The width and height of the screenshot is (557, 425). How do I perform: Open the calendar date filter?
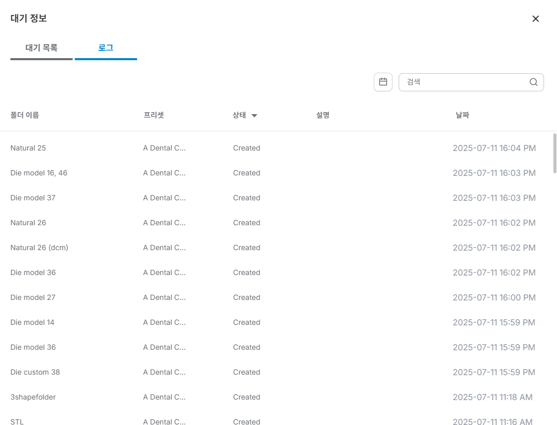point(383,82)
